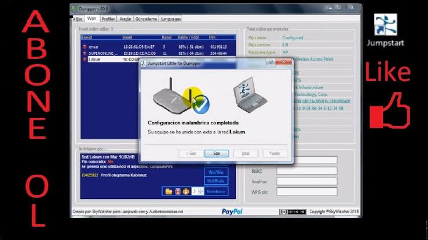Adjust the number stepper showing 3

tap(200, 191)
